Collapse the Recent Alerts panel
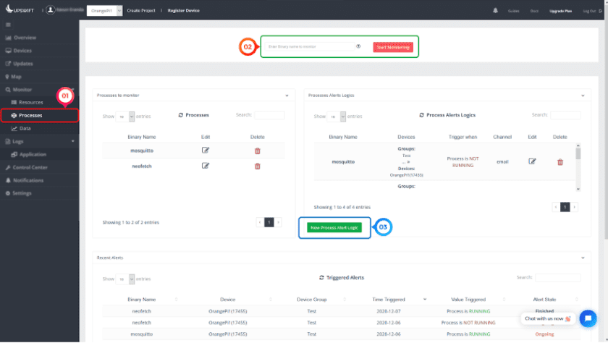Screen dimensions: 608x343 583,258
